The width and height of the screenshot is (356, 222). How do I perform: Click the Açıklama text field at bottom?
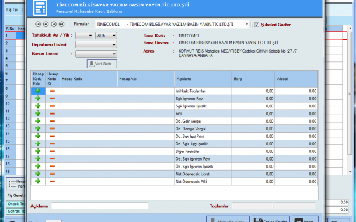100,206
